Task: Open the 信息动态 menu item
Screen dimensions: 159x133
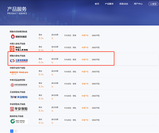Action: (x=124, y=4)
